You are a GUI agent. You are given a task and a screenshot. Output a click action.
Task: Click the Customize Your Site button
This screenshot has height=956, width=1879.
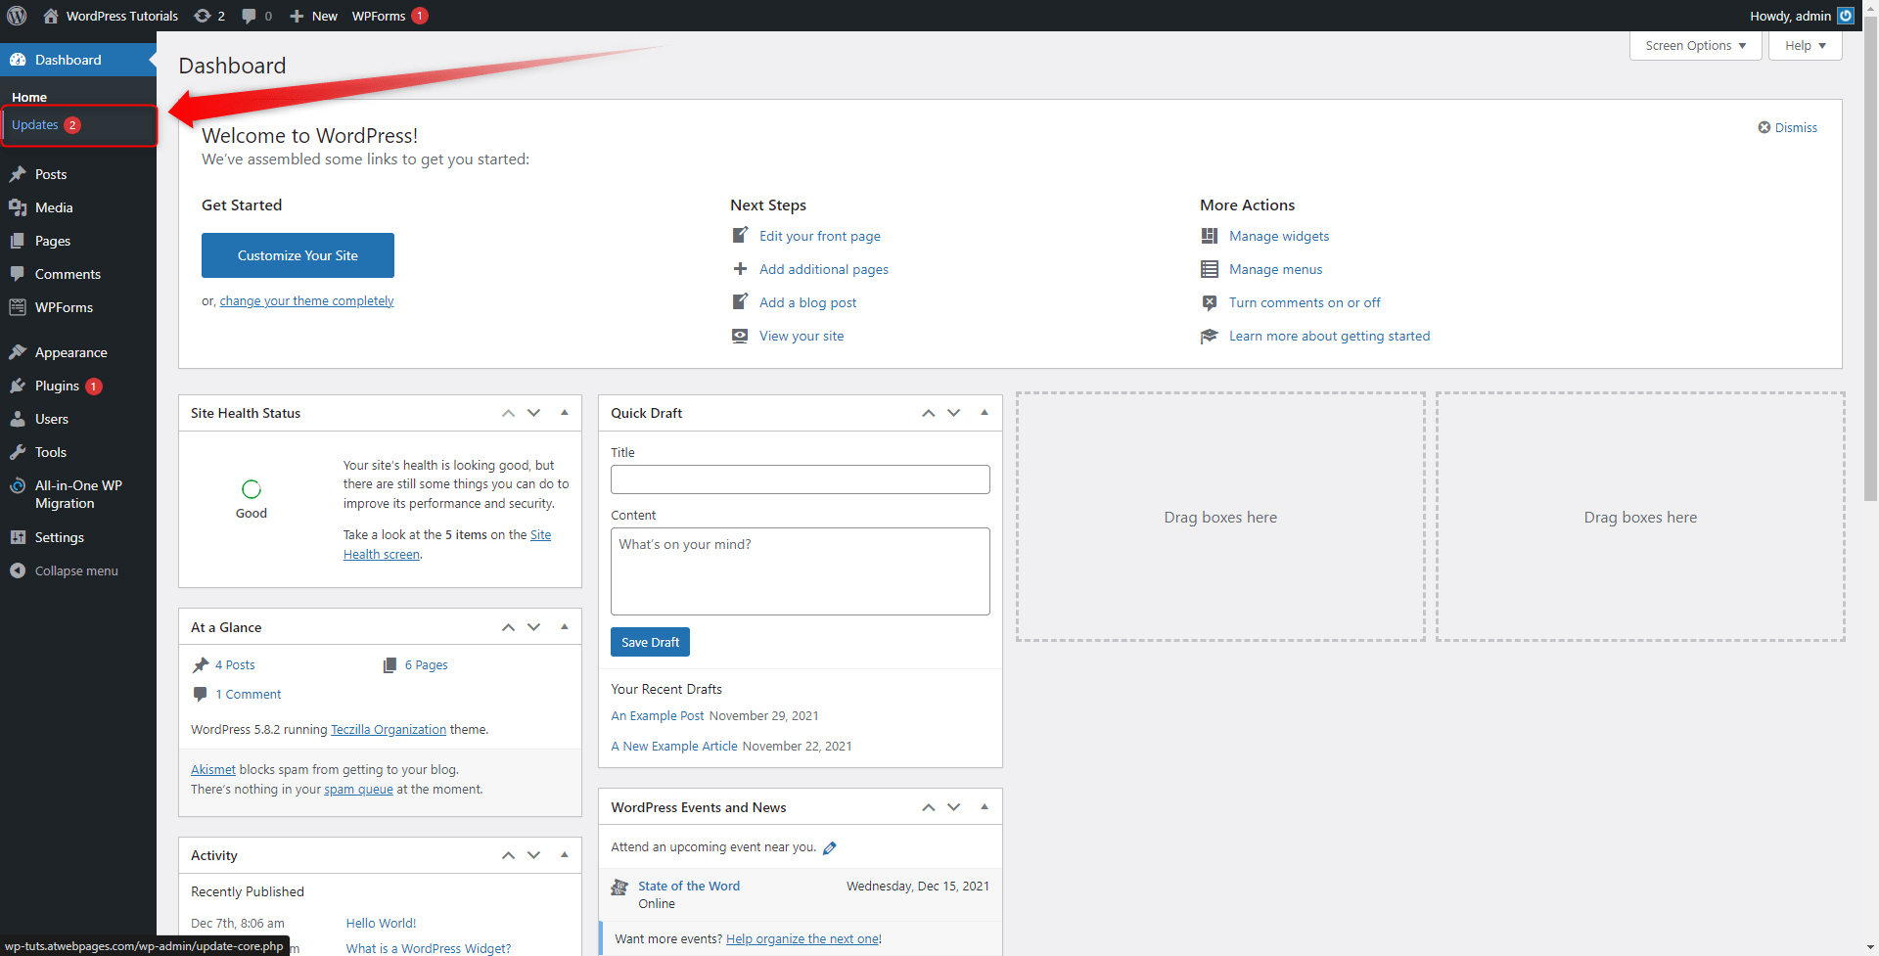click(298, 255)
